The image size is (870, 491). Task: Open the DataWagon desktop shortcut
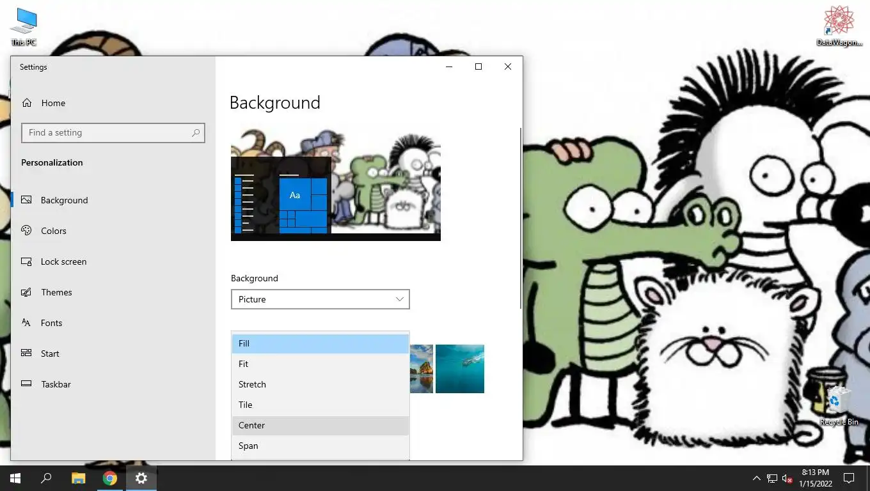[839, 26]
